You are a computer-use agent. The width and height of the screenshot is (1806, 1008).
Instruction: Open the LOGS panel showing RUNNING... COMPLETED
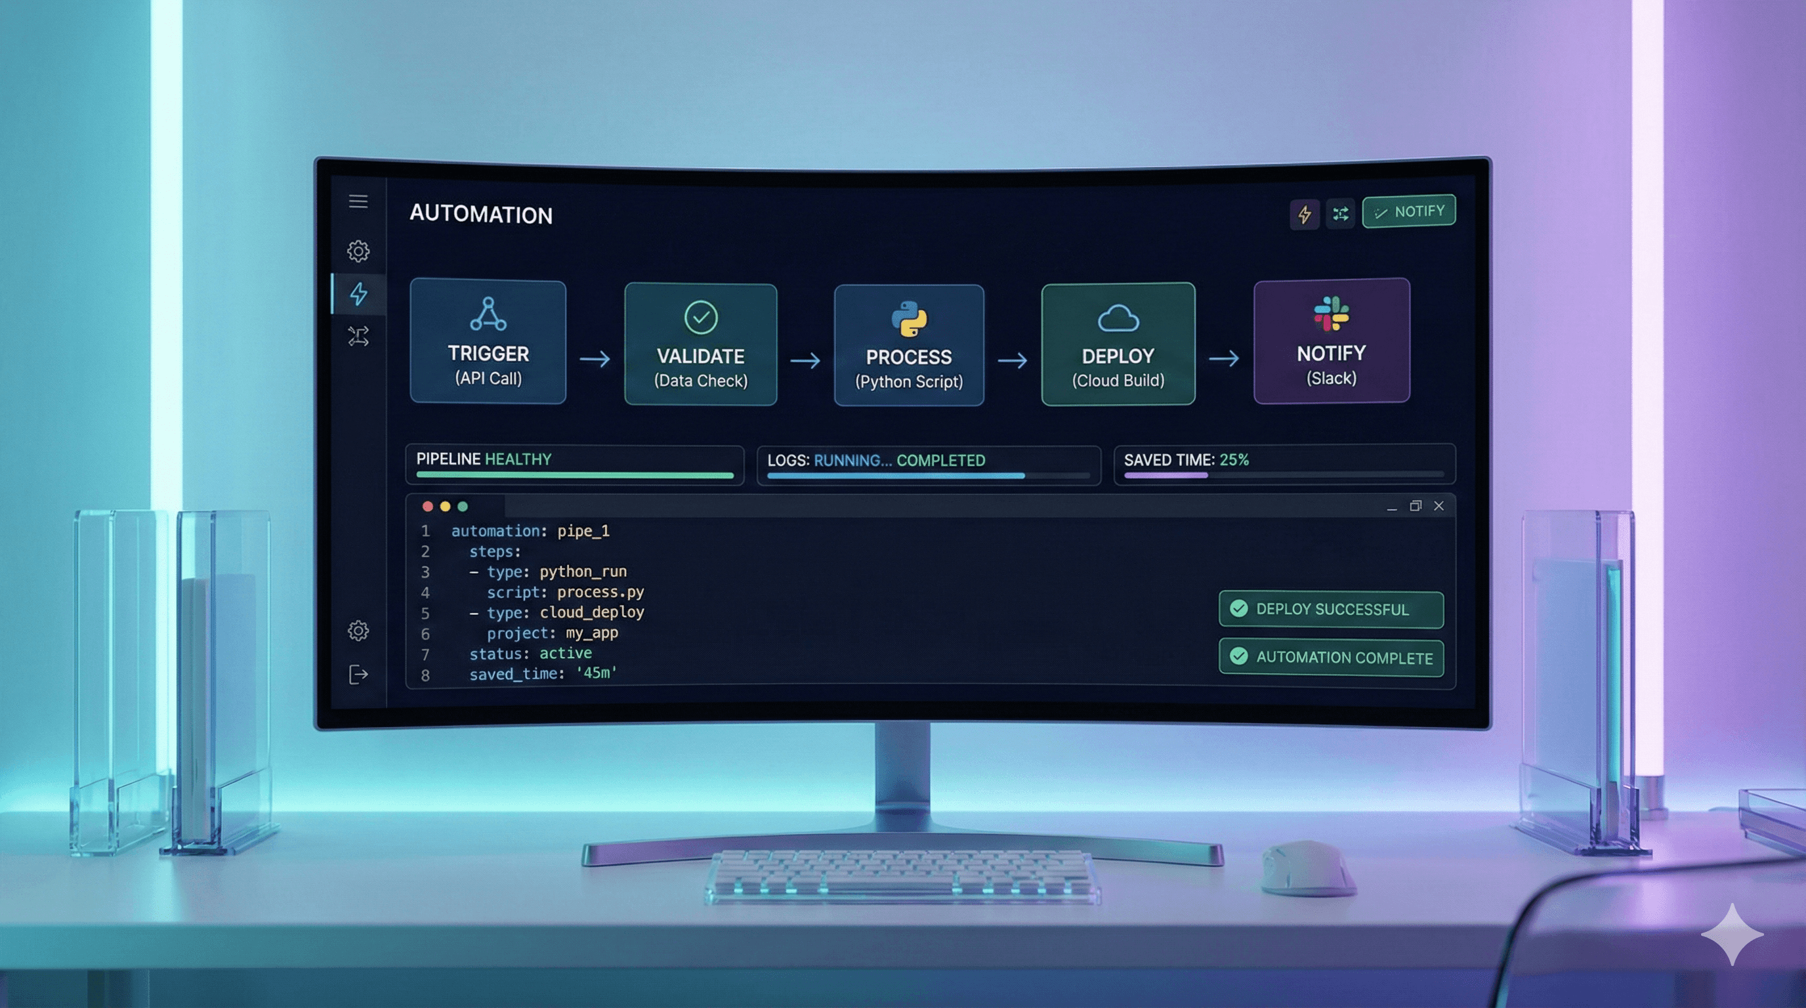(930, 465)
